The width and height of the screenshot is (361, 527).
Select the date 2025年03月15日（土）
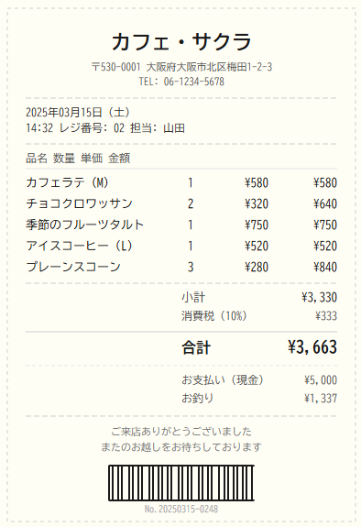78,112
